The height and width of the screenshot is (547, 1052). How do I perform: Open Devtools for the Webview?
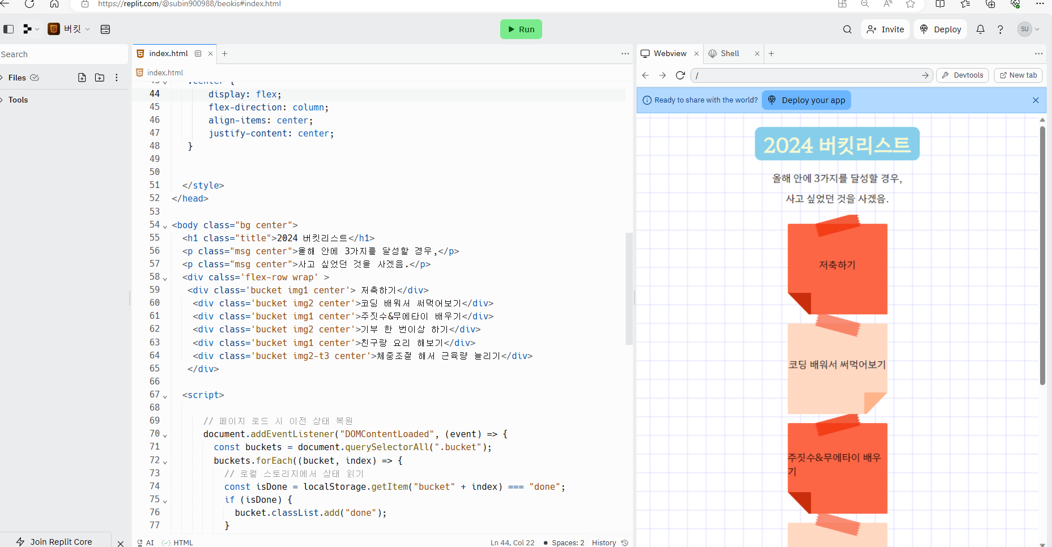pos(962,75)
